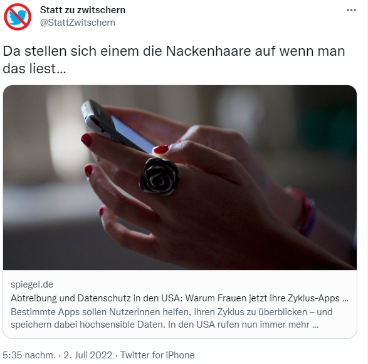Open the Spiegel article preview photo
368x364 pixels.
(180, 177)
